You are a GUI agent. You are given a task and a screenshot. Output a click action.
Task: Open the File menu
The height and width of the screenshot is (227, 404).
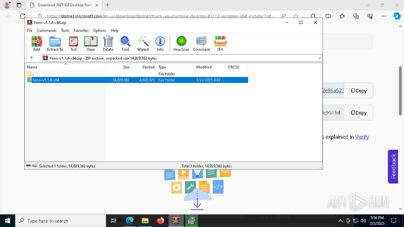pos(30,31)
